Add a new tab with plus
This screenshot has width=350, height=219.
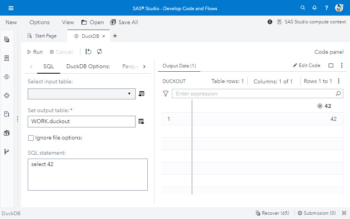(115, 36)
